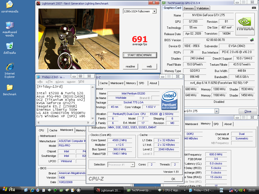Viewport: 259px width, 194px height.
Task: Open the Recycle Bin desktop icon
Action: tap(10, 48)
